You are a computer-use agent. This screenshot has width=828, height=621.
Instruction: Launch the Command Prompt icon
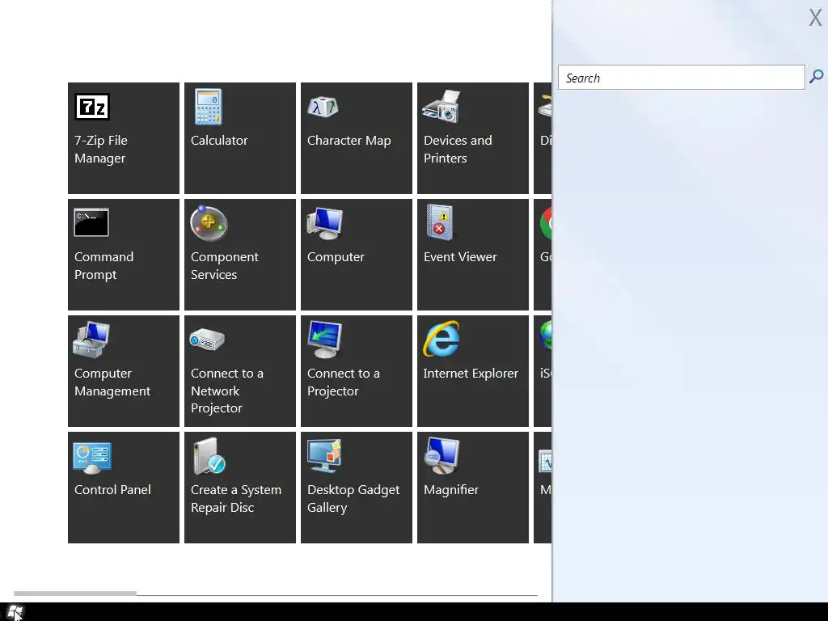(x=91, y=222)
